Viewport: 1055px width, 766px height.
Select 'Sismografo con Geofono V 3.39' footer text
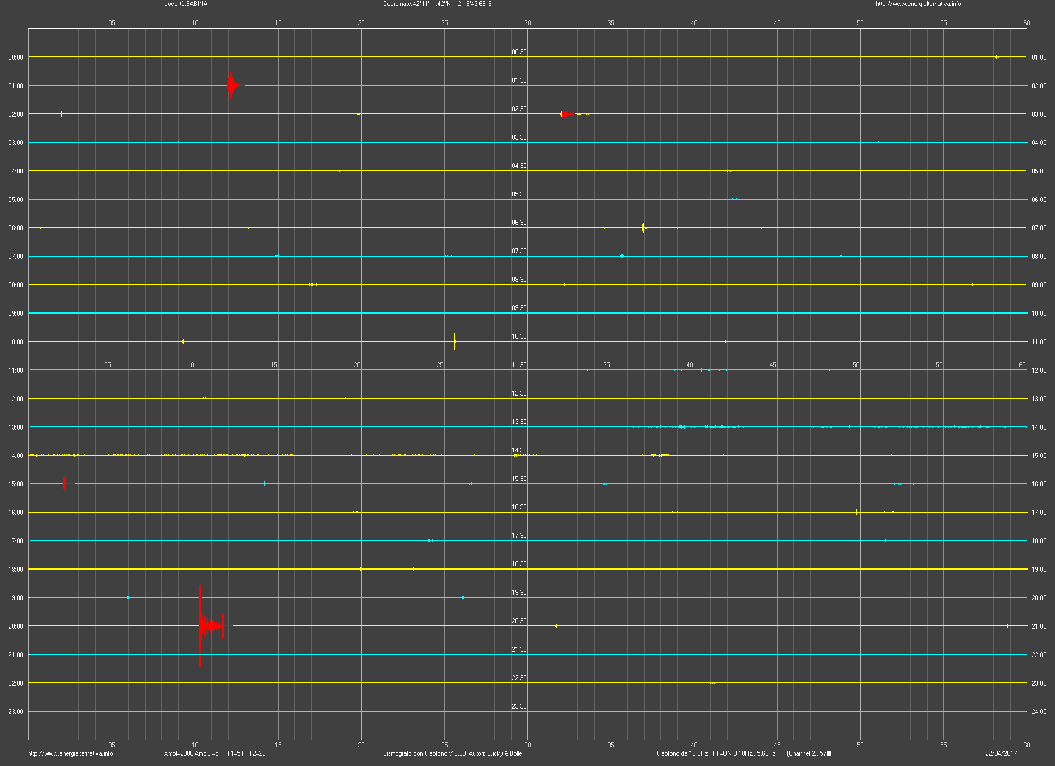425,753
